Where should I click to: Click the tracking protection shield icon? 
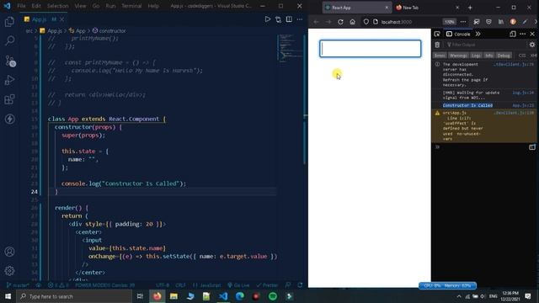coord(366,22)
